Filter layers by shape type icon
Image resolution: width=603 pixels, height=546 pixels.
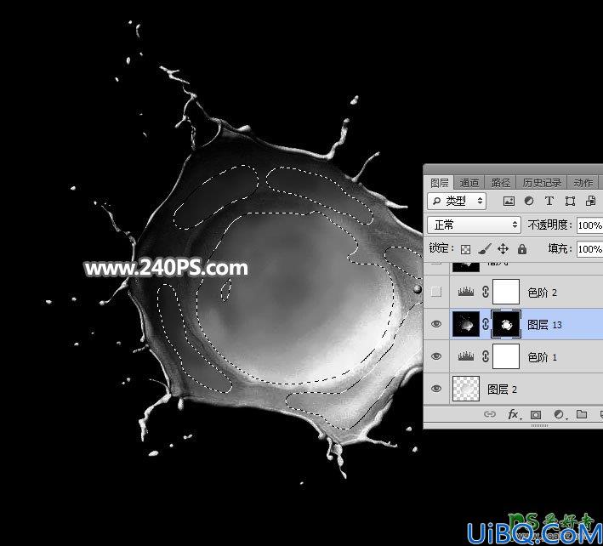coord(570,201)
